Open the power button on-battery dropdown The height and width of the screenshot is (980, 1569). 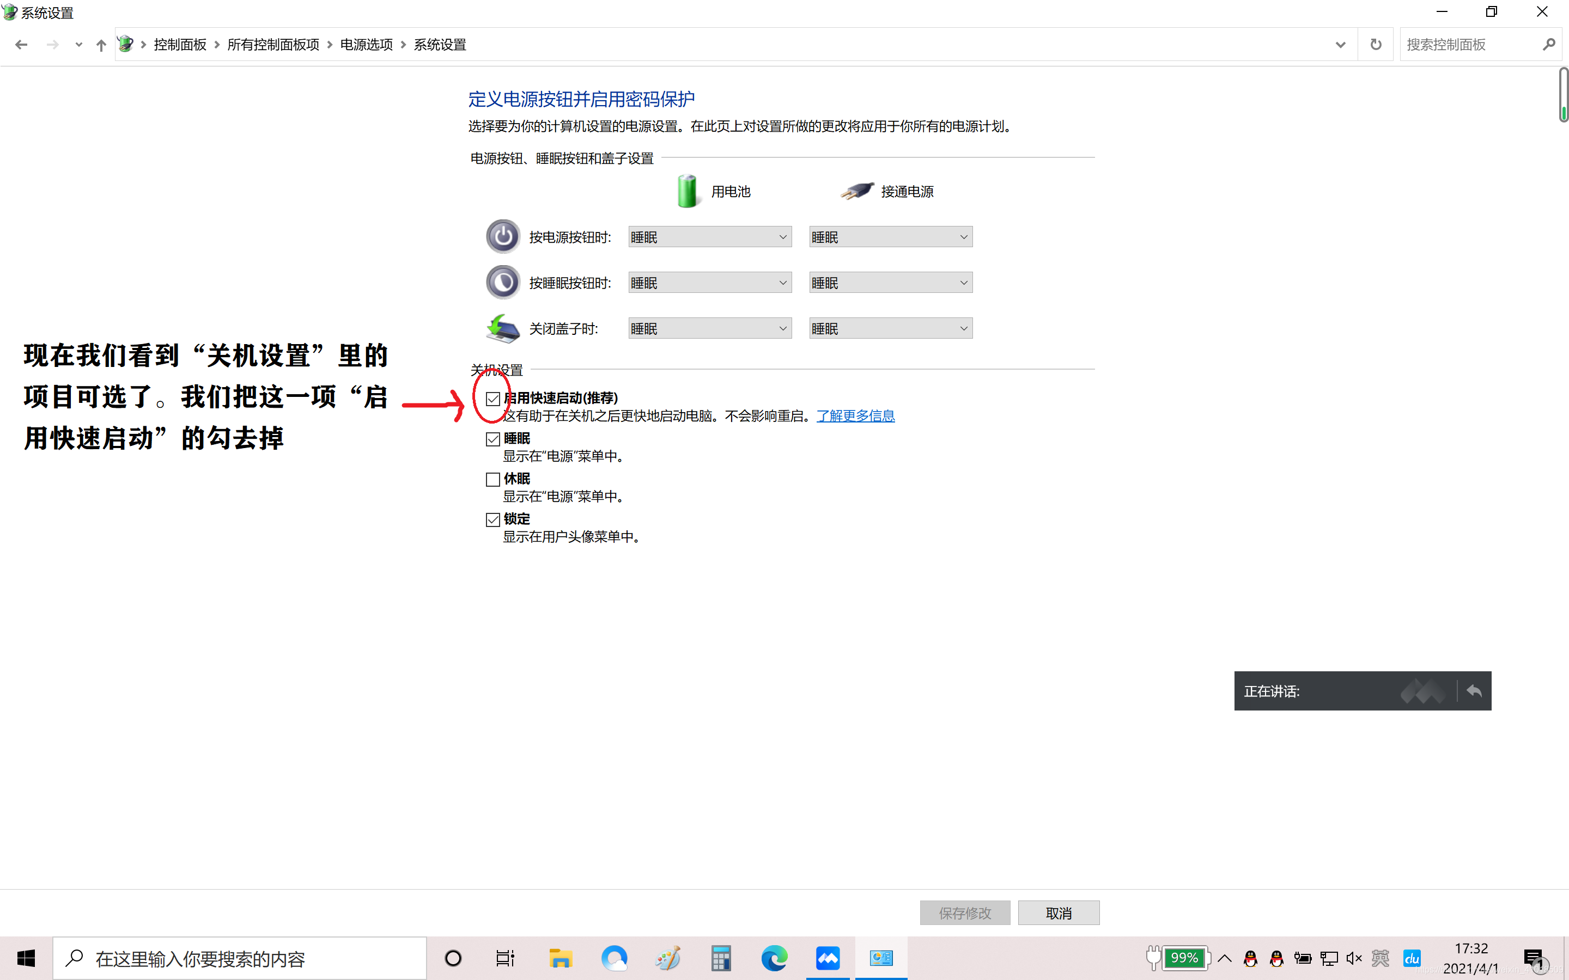[x=709, y=237]
